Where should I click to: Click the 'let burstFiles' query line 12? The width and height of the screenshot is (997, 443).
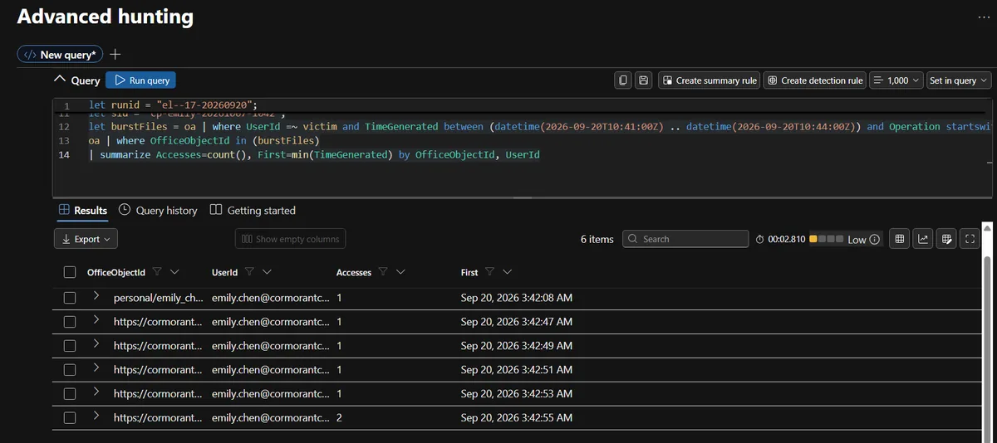pyautogui.click(x=540, y=127)
